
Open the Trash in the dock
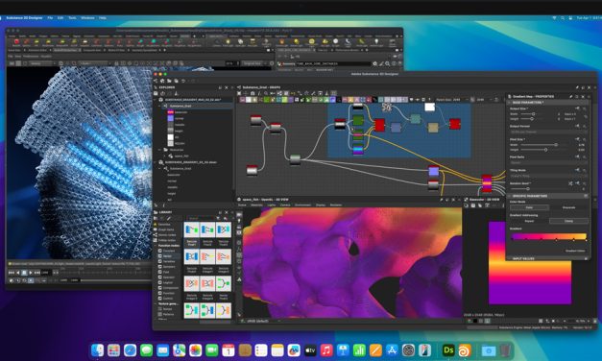pyautogui.click(x=505, y=349)
